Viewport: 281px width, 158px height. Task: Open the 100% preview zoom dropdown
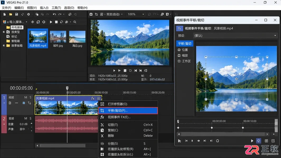pyautogui.click(x=136, y=14)
